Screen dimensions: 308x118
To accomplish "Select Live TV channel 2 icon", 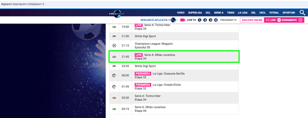I will tap(205, 20).
